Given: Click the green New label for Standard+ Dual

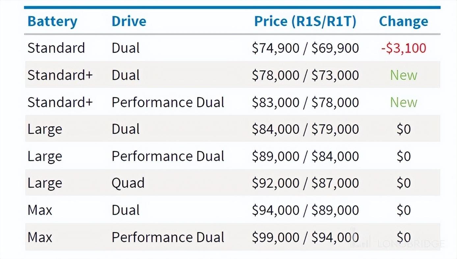Looking at the screenshot, I should click(x=403, y=75).
